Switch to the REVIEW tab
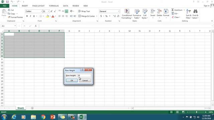Screen dimensions: 214x120 tap(76, 6)
